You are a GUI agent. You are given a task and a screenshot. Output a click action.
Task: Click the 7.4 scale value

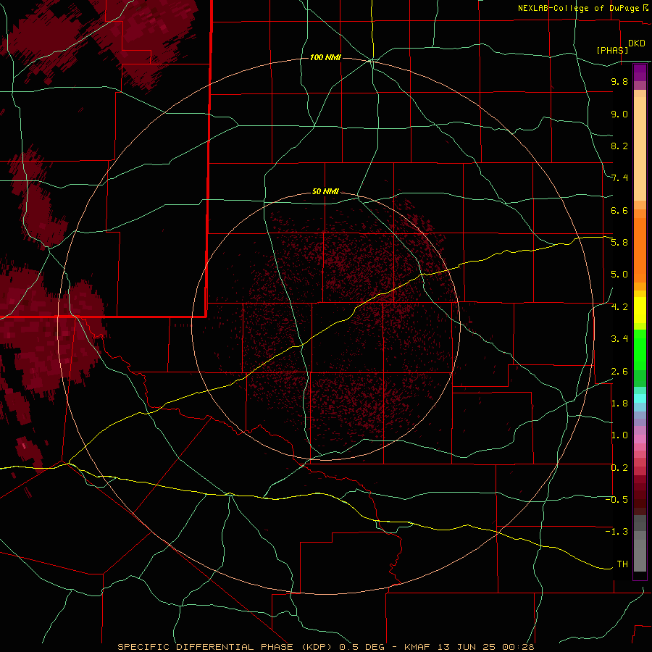point(619,178)
